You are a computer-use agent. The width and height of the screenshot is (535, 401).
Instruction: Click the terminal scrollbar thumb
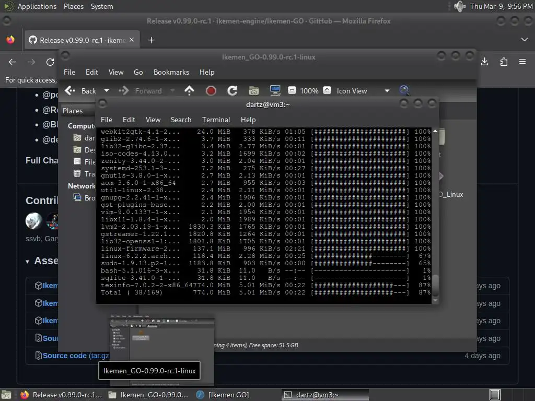[x=435, y=286]
